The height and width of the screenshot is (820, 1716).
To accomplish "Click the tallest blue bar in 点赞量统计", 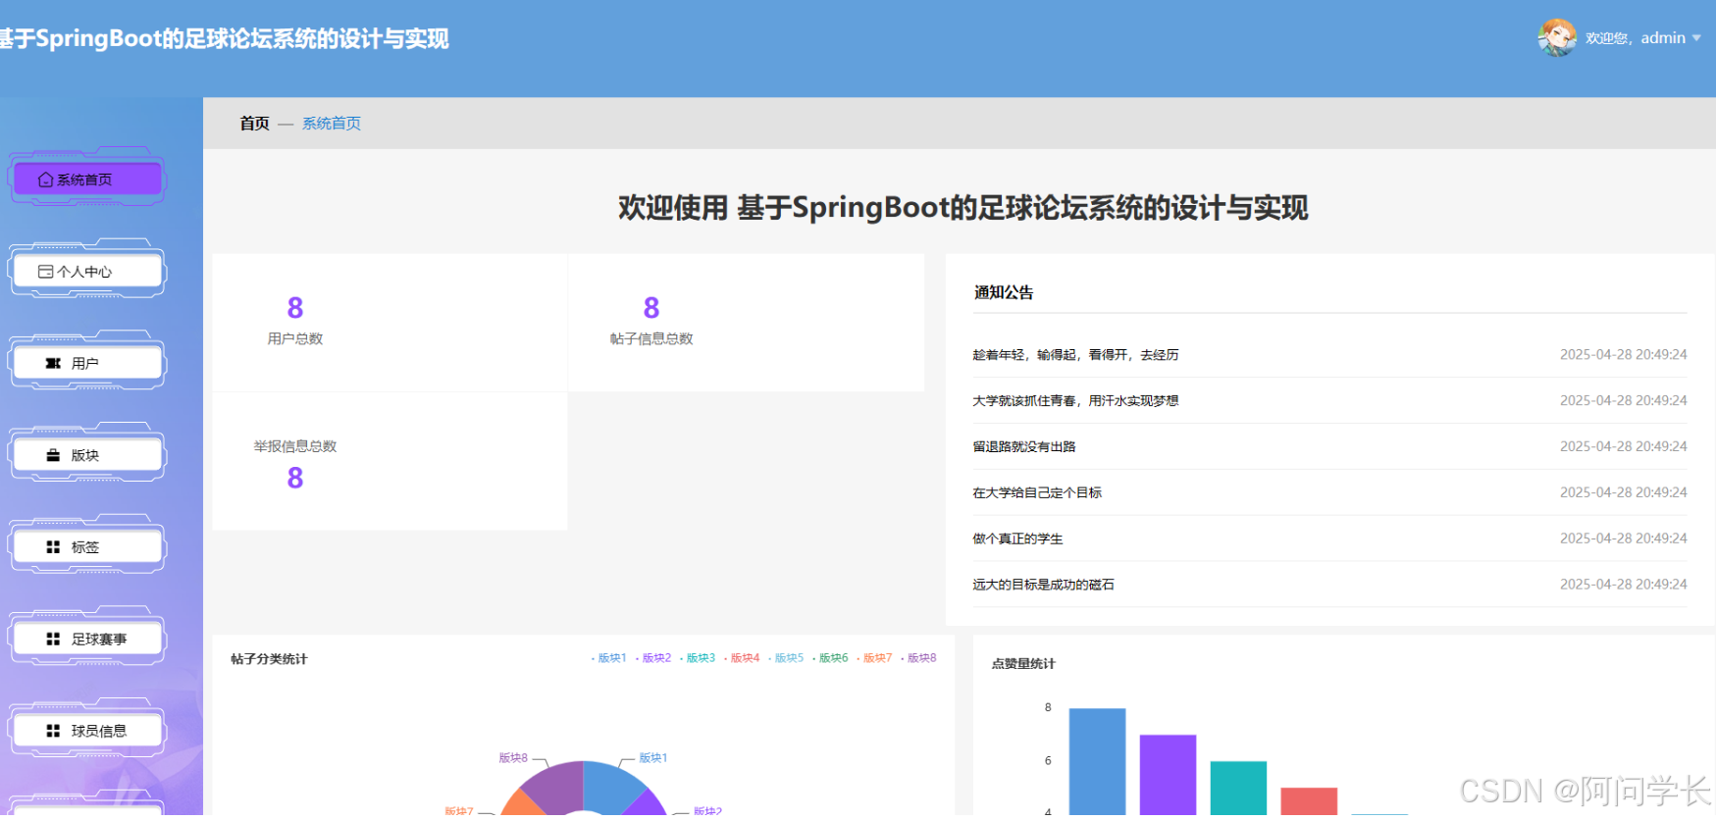I will (1097, 761).
